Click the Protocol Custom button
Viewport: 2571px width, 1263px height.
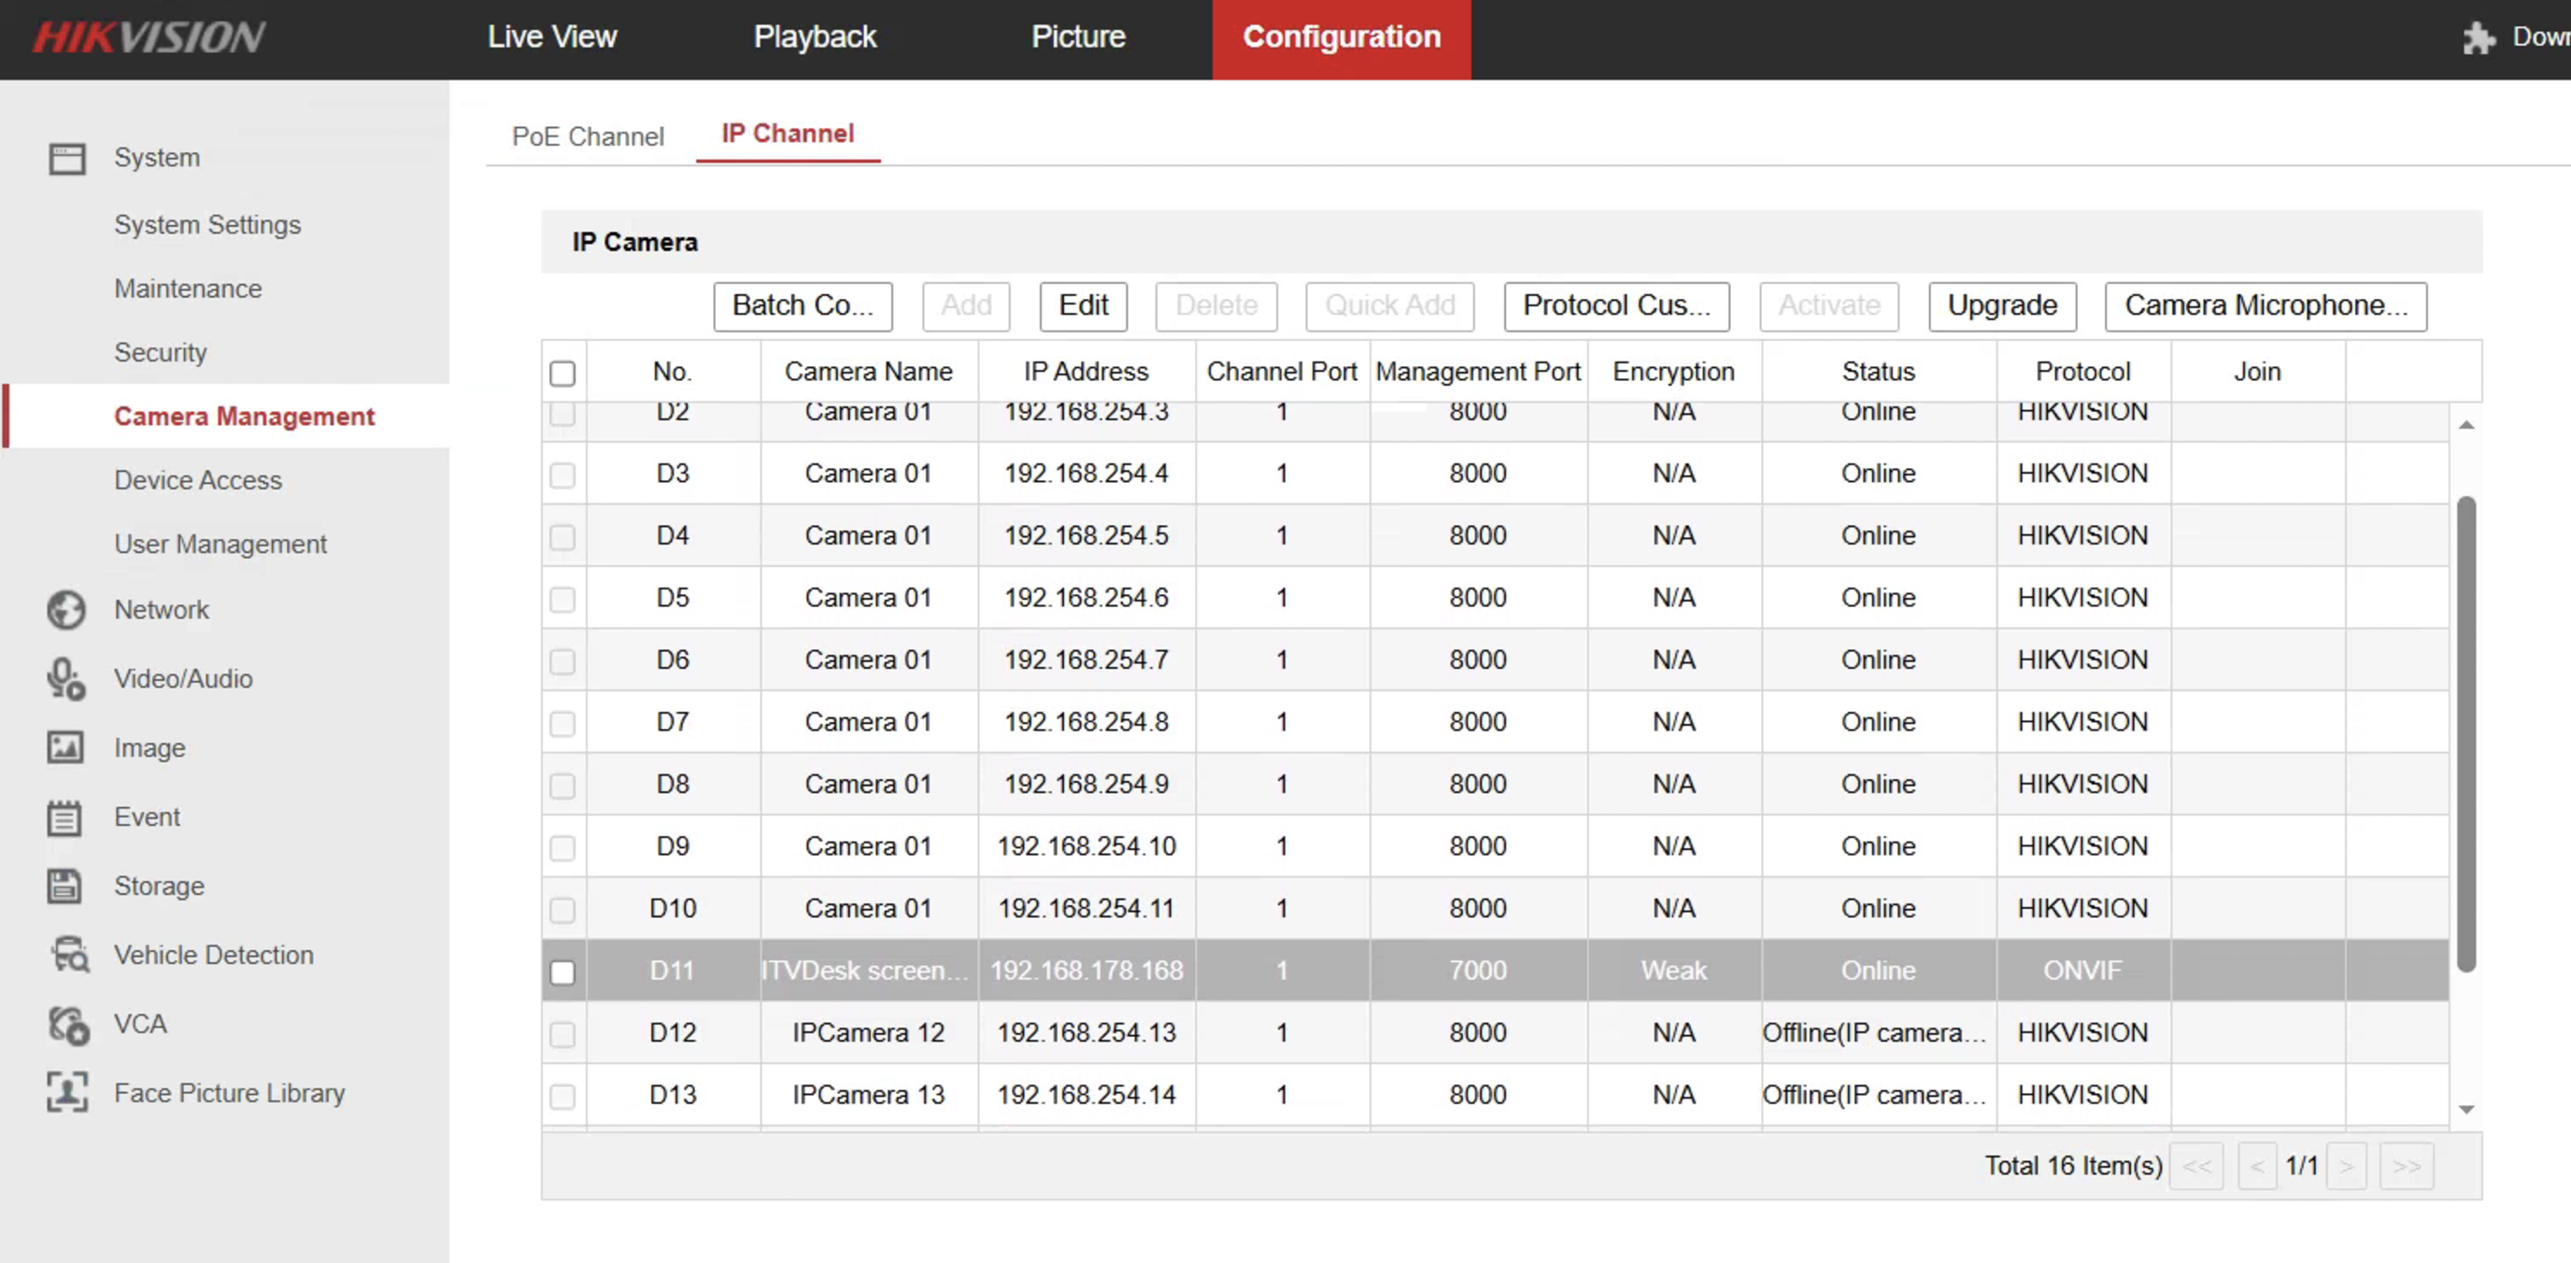1615,305
